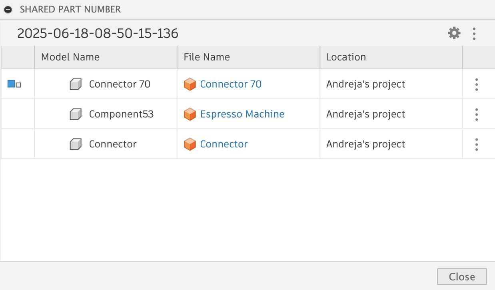Viewport: 495px width, 290px height.
Task: Open the settings gear icon
Action: pos(454,33)
